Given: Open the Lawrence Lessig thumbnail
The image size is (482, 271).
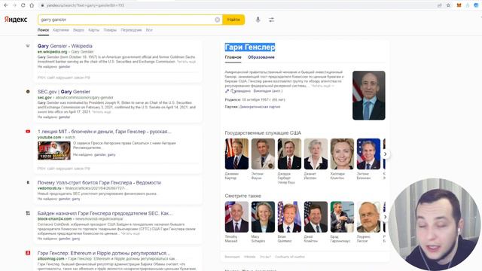Looking at the screenshot, I should (x=368, y=217).
